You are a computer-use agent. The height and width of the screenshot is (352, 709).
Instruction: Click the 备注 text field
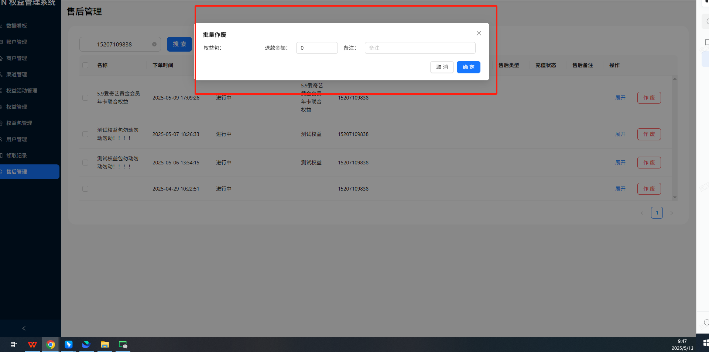[420, 48]
